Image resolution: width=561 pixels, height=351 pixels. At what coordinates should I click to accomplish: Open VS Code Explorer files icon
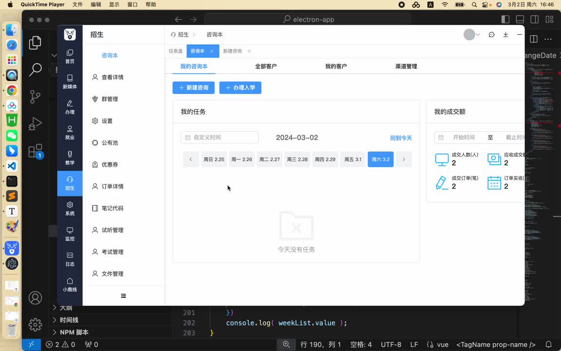tap(35, 42)
